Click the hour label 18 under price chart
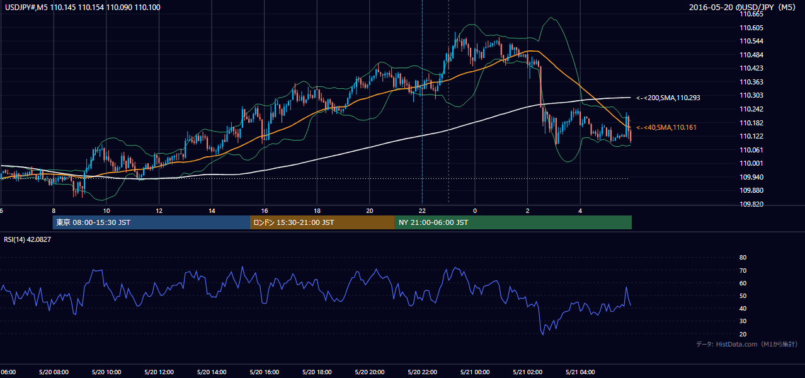Image resolution: width=805 pixels, height=378 pixels. tap(317, 210)
